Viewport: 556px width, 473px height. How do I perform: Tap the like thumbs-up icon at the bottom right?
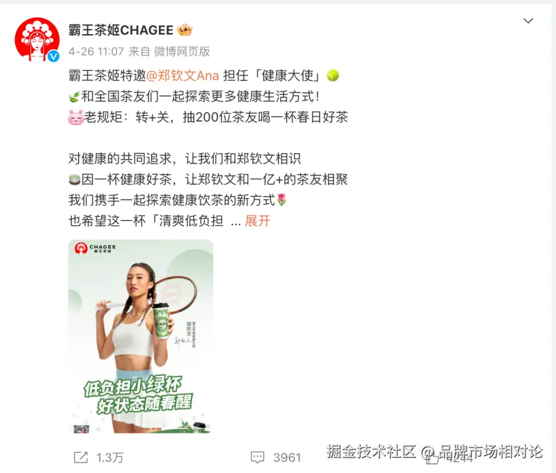[432, 459]
